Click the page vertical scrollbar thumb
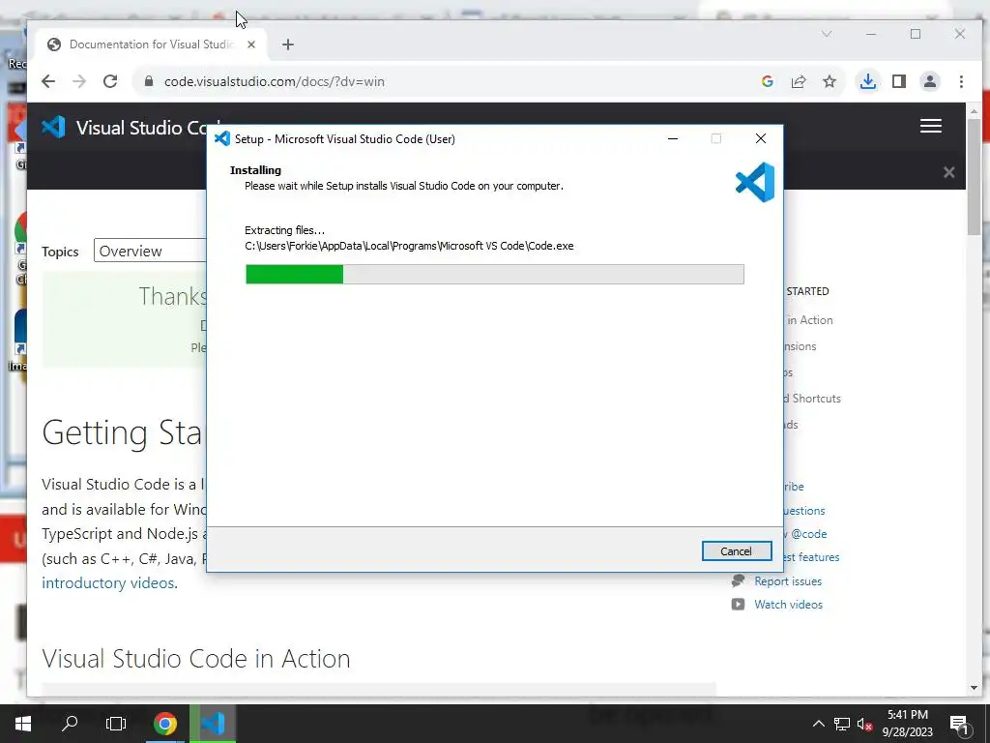 click(974, 177)
